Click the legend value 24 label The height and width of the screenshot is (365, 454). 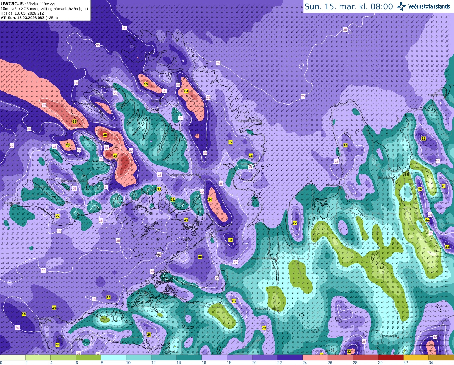[x=304, y=363]
